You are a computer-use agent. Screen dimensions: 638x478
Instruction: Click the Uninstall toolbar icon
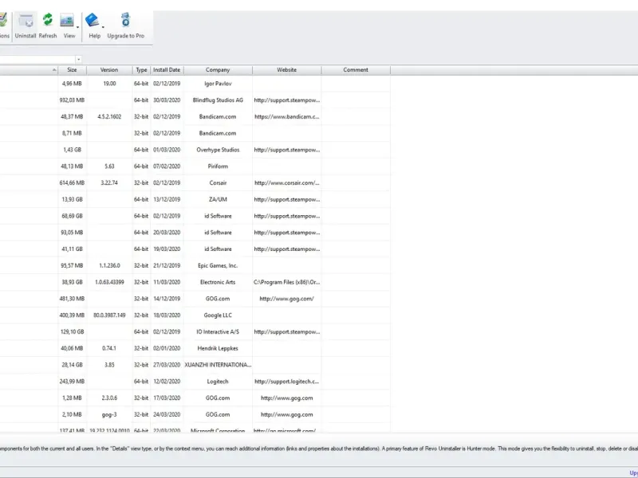pyautogui.click(x=26, y=26)
